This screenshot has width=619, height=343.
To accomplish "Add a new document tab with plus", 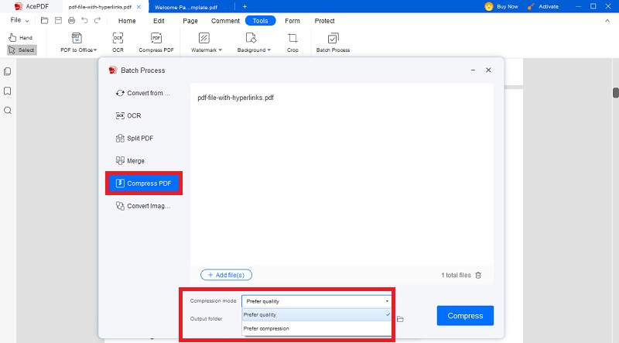I will click(x=245, y=6).
